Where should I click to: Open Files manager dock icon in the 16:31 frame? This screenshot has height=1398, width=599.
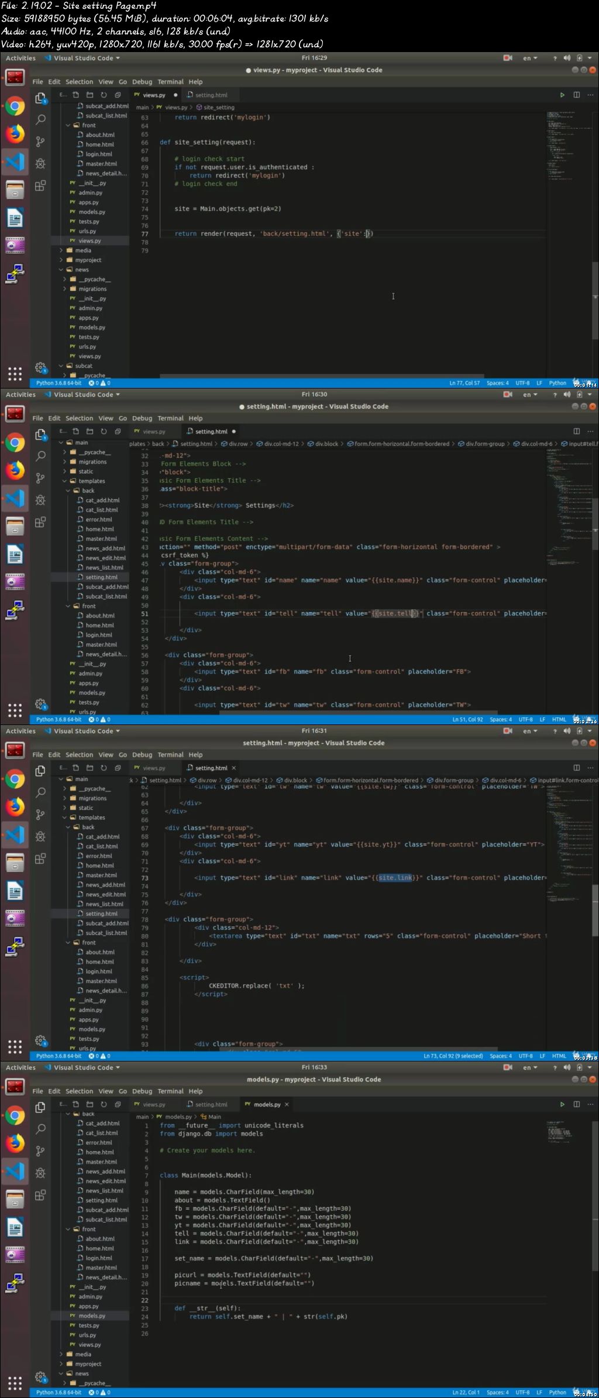coord(15,863)
